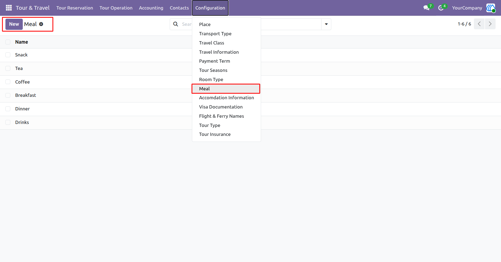Click the search magnifier icon
Viewport: 501px width, 262px height.
click(x=176, y=24)
